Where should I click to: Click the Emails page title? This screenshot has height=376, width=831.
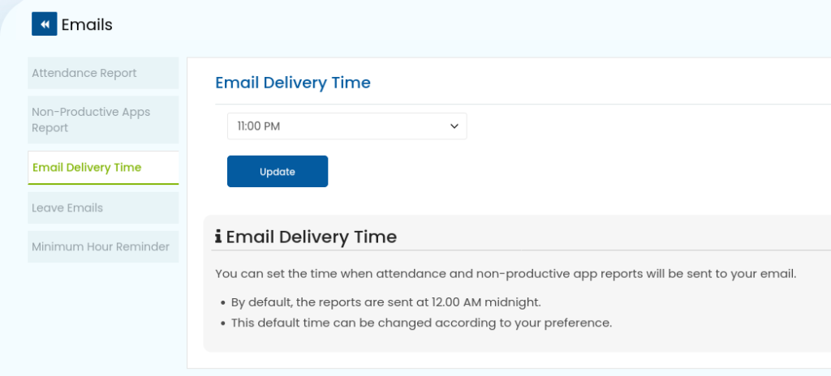coord(87,24)
